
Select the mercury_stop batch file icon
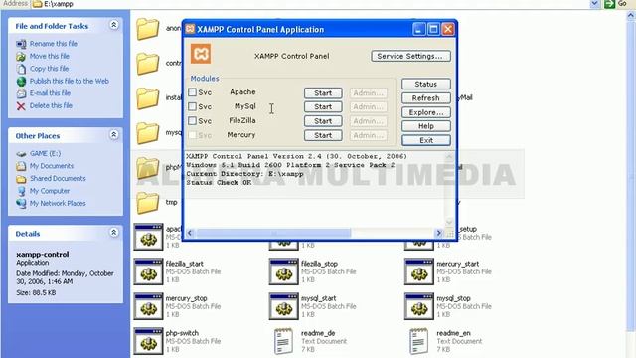148,306
